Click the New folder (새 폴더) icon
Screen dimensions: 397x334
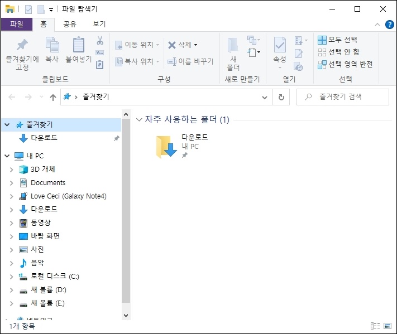coord(233,46)
